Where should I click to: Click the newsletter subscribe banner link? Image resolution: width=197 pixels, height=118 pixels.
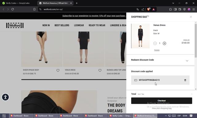pos(94,16)
